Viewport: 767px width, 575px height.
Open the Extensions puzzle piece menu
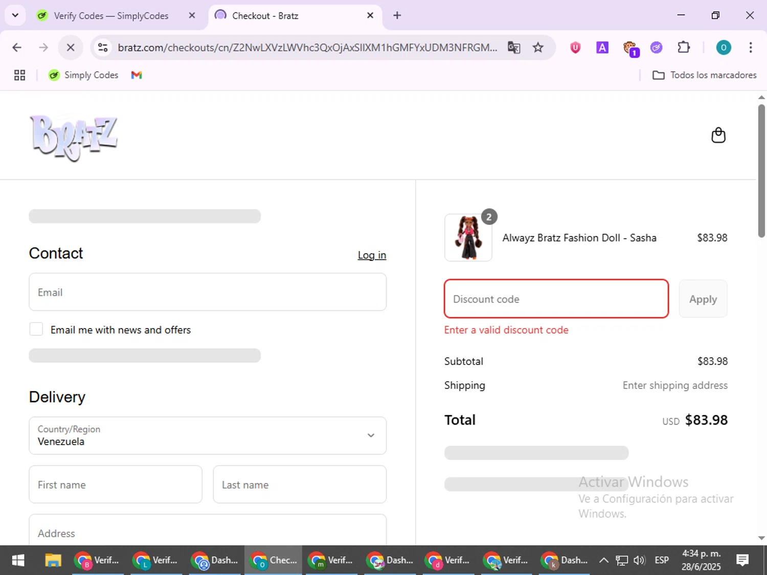point(684,48)
